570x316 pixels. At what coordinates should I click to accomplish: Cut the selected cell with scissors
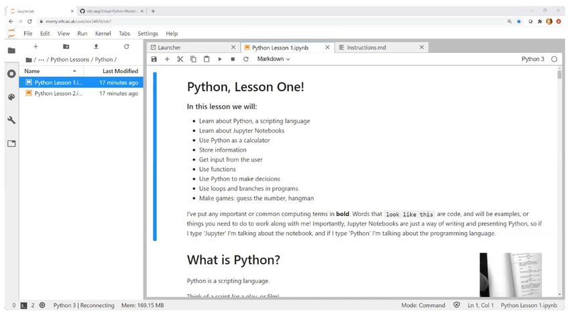[x=180, y=59]
